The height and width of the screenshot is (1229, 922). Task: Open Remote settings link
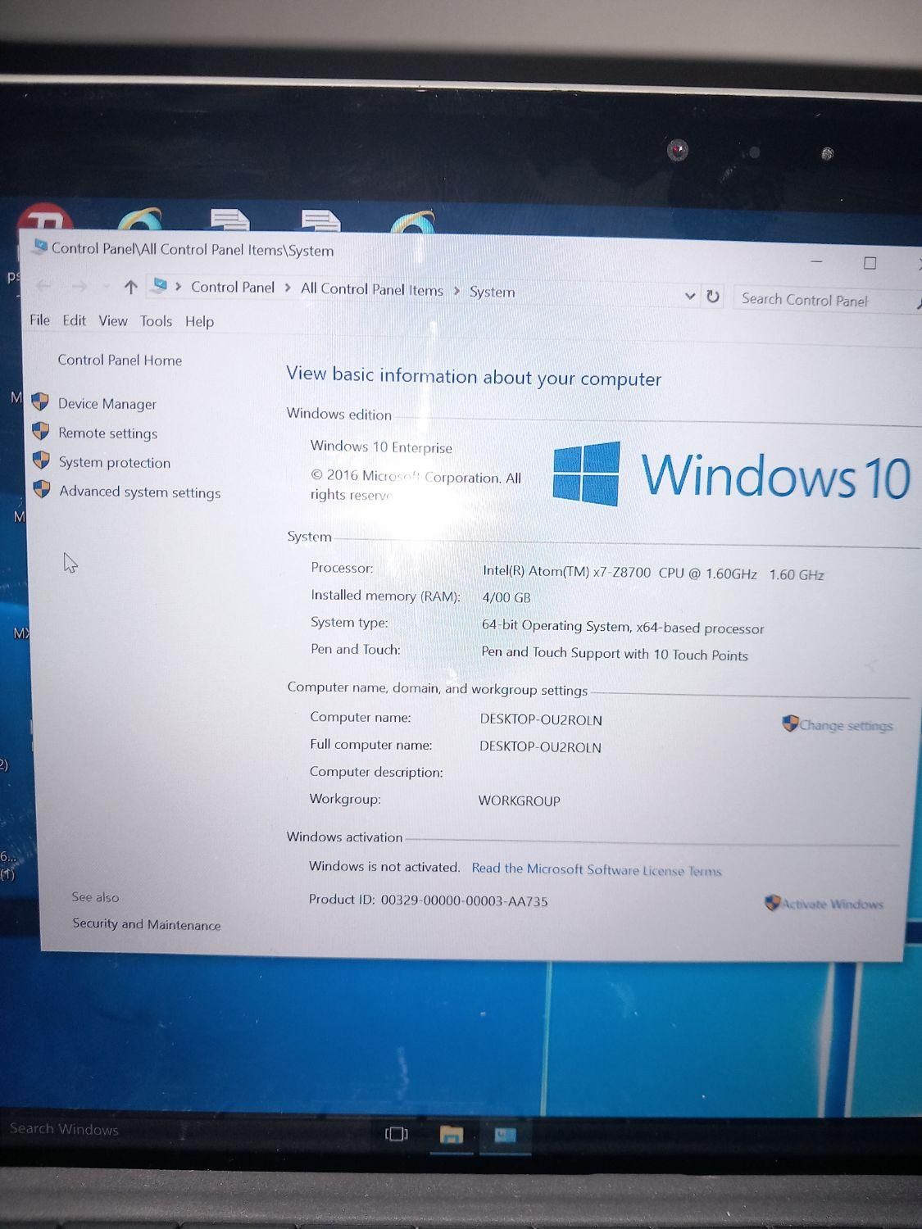(107, 433)
